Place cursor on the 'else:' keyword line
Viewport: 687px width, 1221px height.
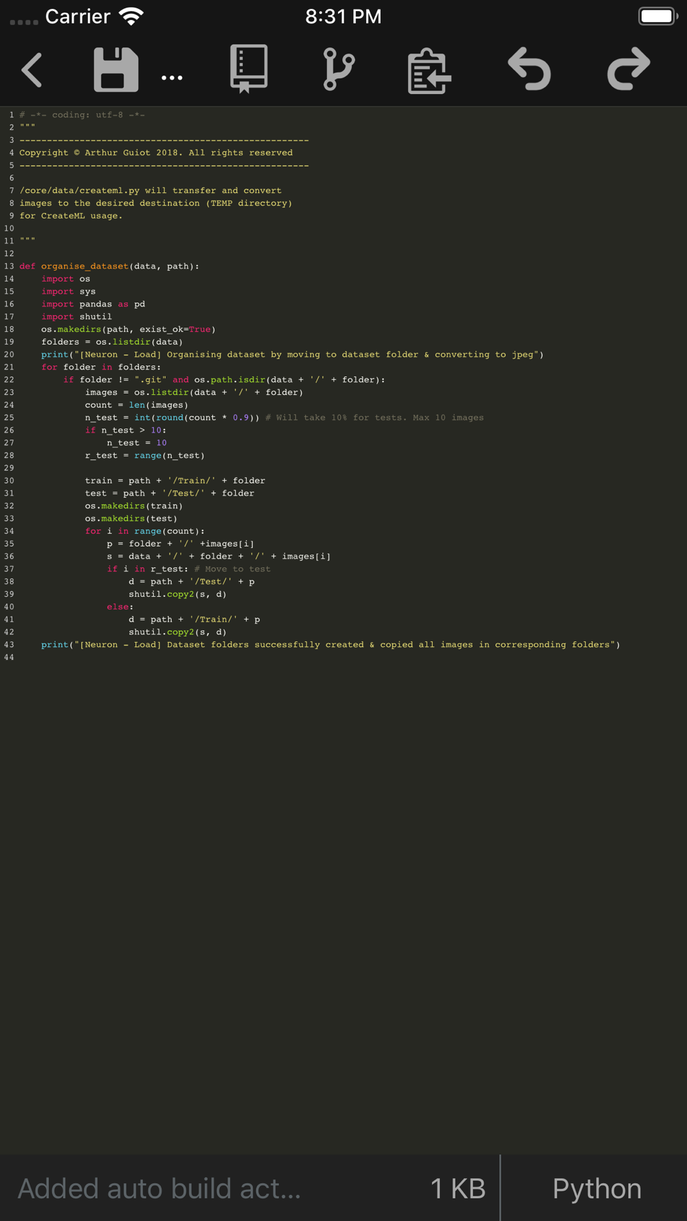[x=120, y=607]
